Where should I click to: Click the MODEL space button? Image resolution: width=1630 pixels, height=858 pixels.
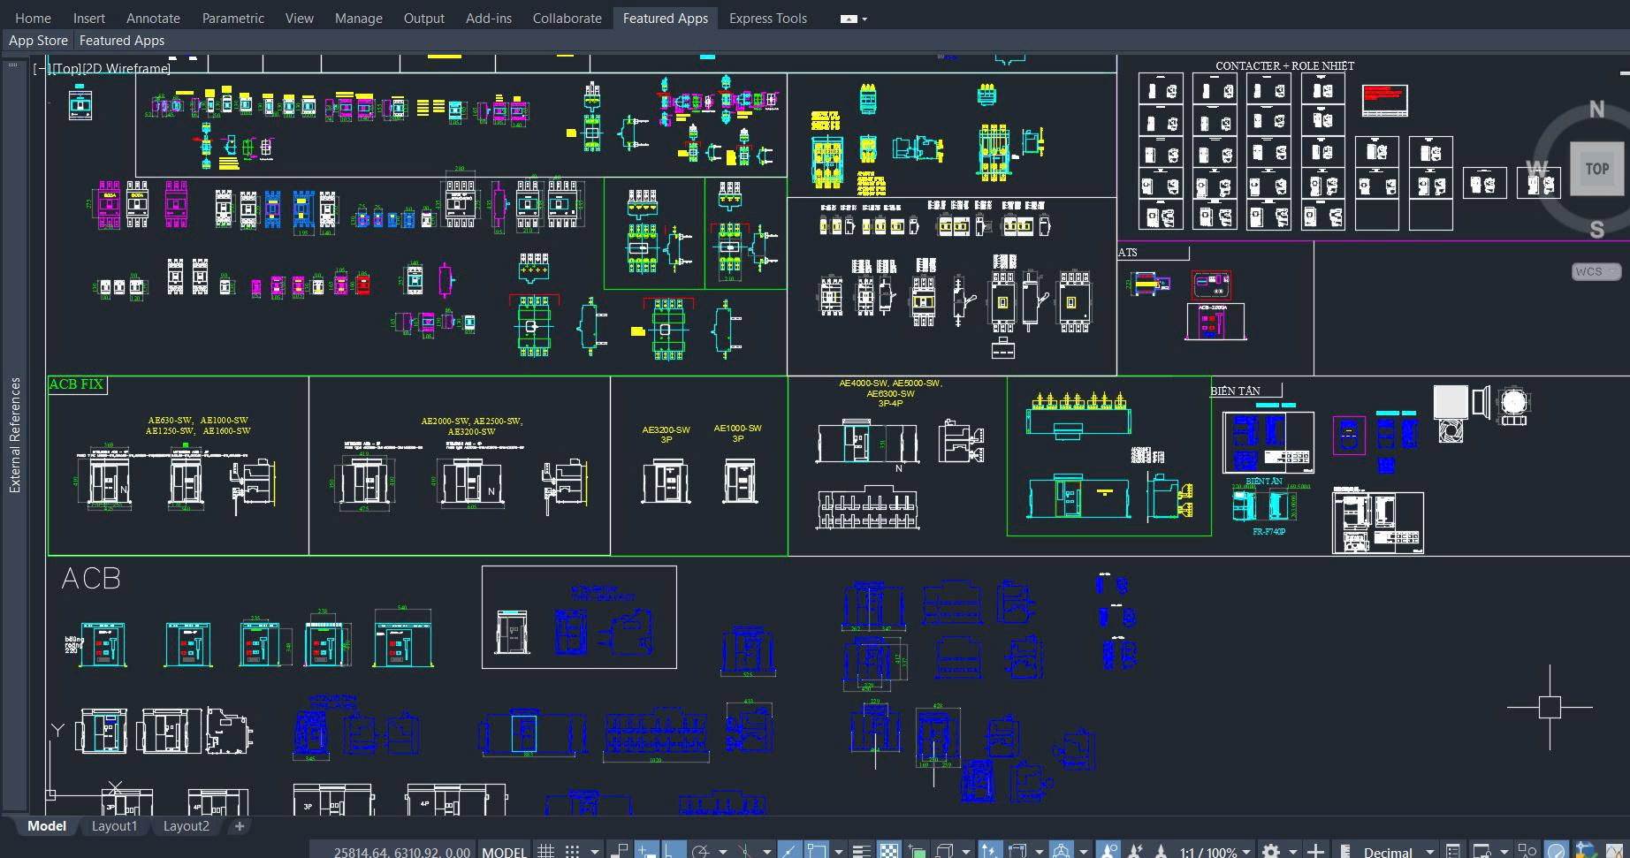(505, 852)
